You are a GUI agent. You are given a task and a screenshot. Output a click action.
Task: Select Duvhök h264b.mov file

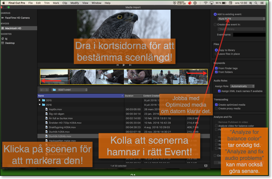60,136
